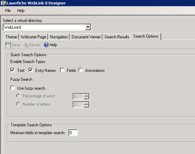Switch to the Document Viewer tab
195x154 pixels.
(86, 37)
